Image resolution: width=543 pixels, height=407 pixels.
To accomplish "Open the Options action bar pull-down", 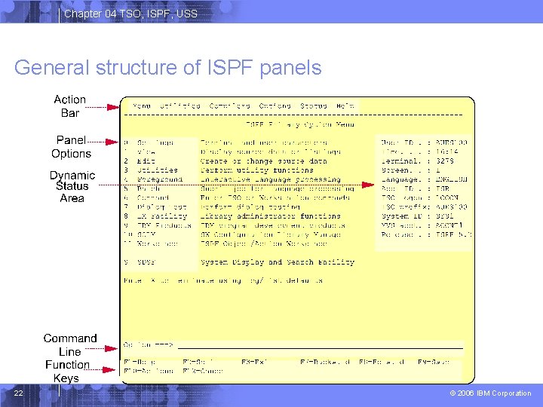I will [275, 106].
